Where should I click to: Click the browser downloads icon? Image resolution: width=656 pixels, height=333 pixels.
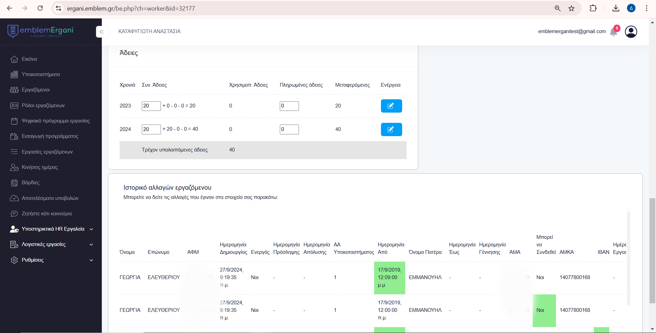(x=616, y=8)
